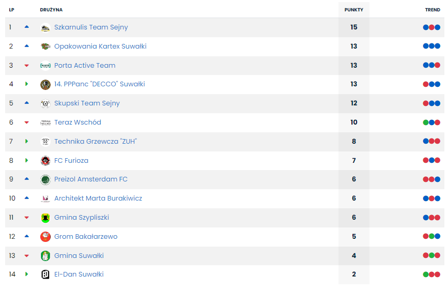Open the Gmina Suwałki team link
This screenshot has width=448, height=290.
point(79,256)
